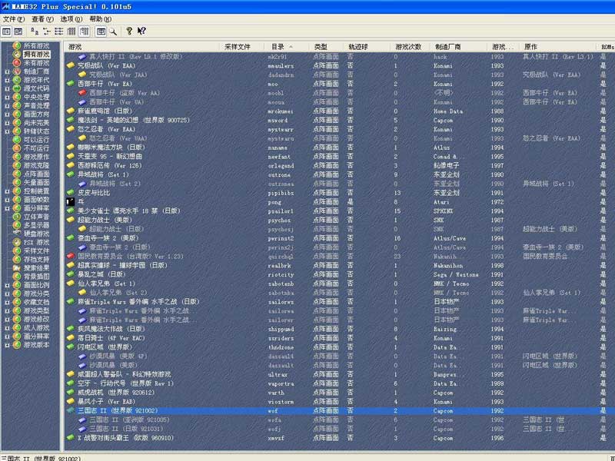Select the 西游释厄传 (Ver 126) game row

(x=337, y=165)
